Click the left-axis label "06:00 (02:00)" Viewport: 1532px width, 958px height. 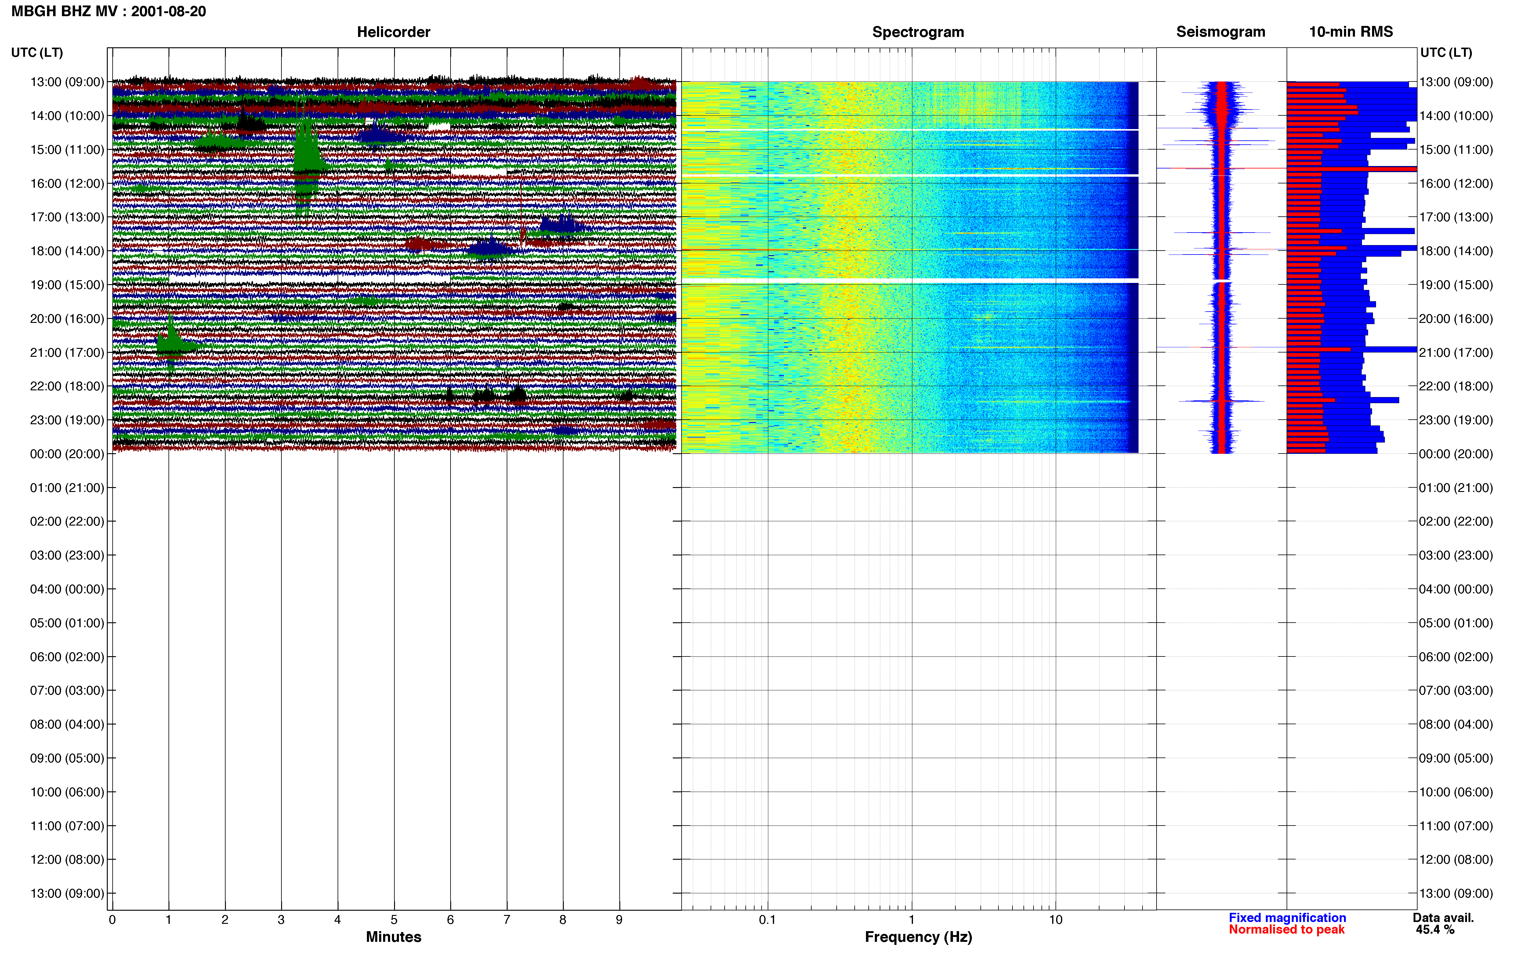pyautogui.click(x=67, y=656)
